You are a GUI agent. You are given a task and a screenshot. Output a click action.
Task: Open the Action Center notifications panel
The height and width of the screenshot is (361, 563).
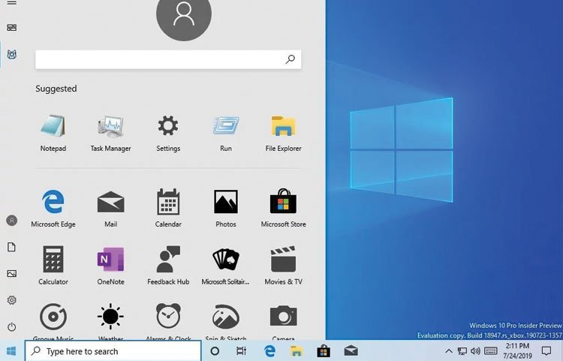(546, 351)
